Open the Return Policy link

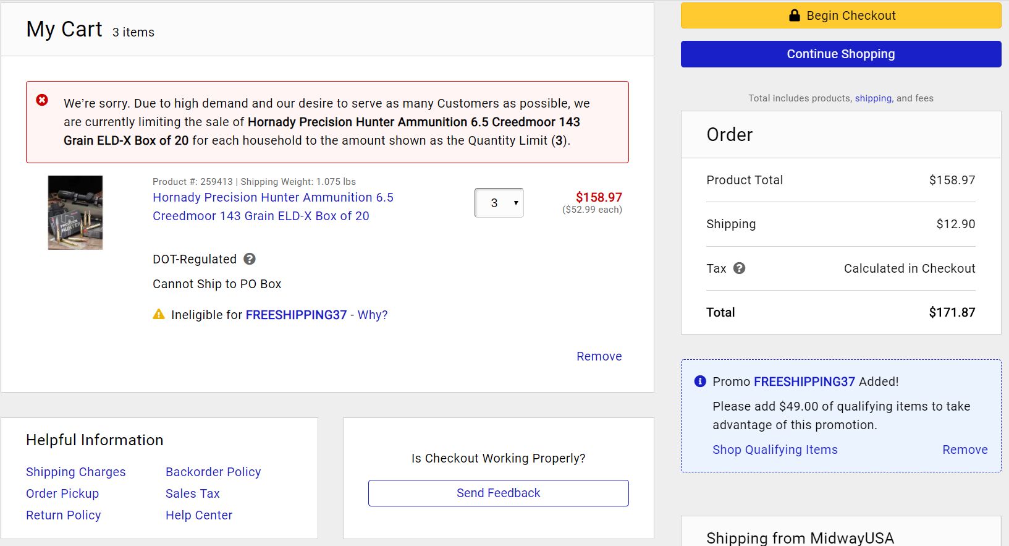[x=64, y=515]
